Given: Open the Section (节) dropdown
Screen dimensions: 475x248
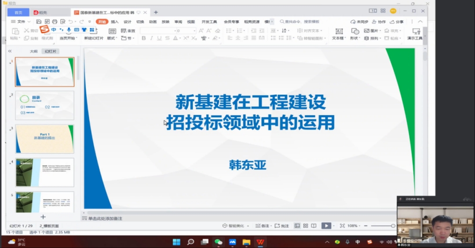Looking at the screenshot, I should pos(128,38).
